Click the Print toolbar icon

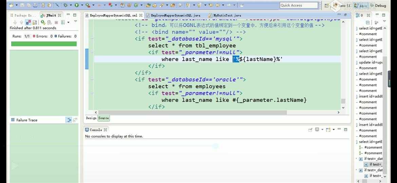(x=35, y=5)
